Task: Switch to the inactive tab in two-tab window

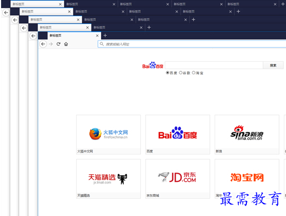Action: [118, 28]
